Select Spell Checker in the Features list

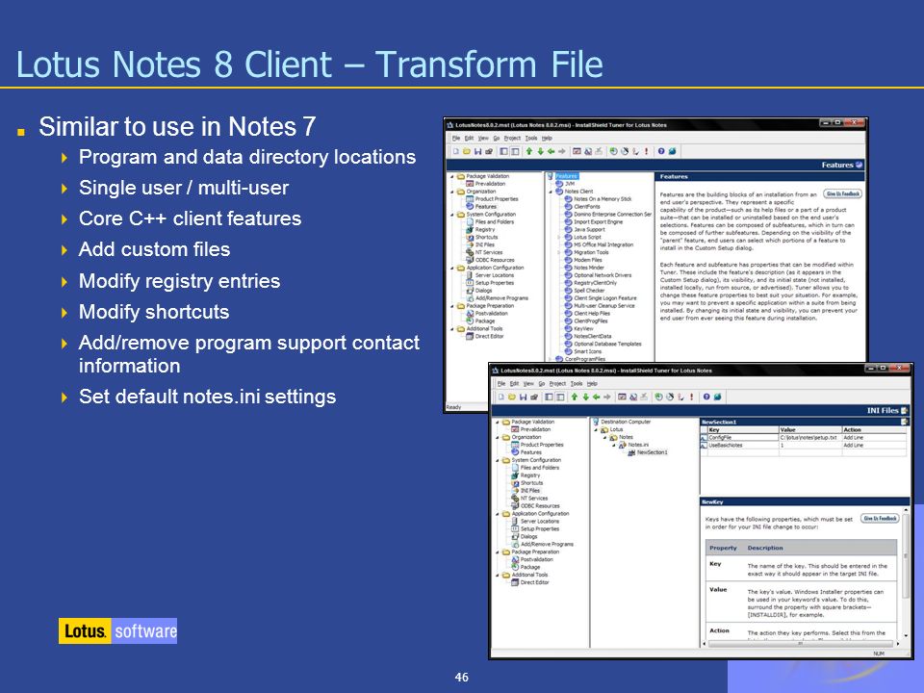point(589,291)
